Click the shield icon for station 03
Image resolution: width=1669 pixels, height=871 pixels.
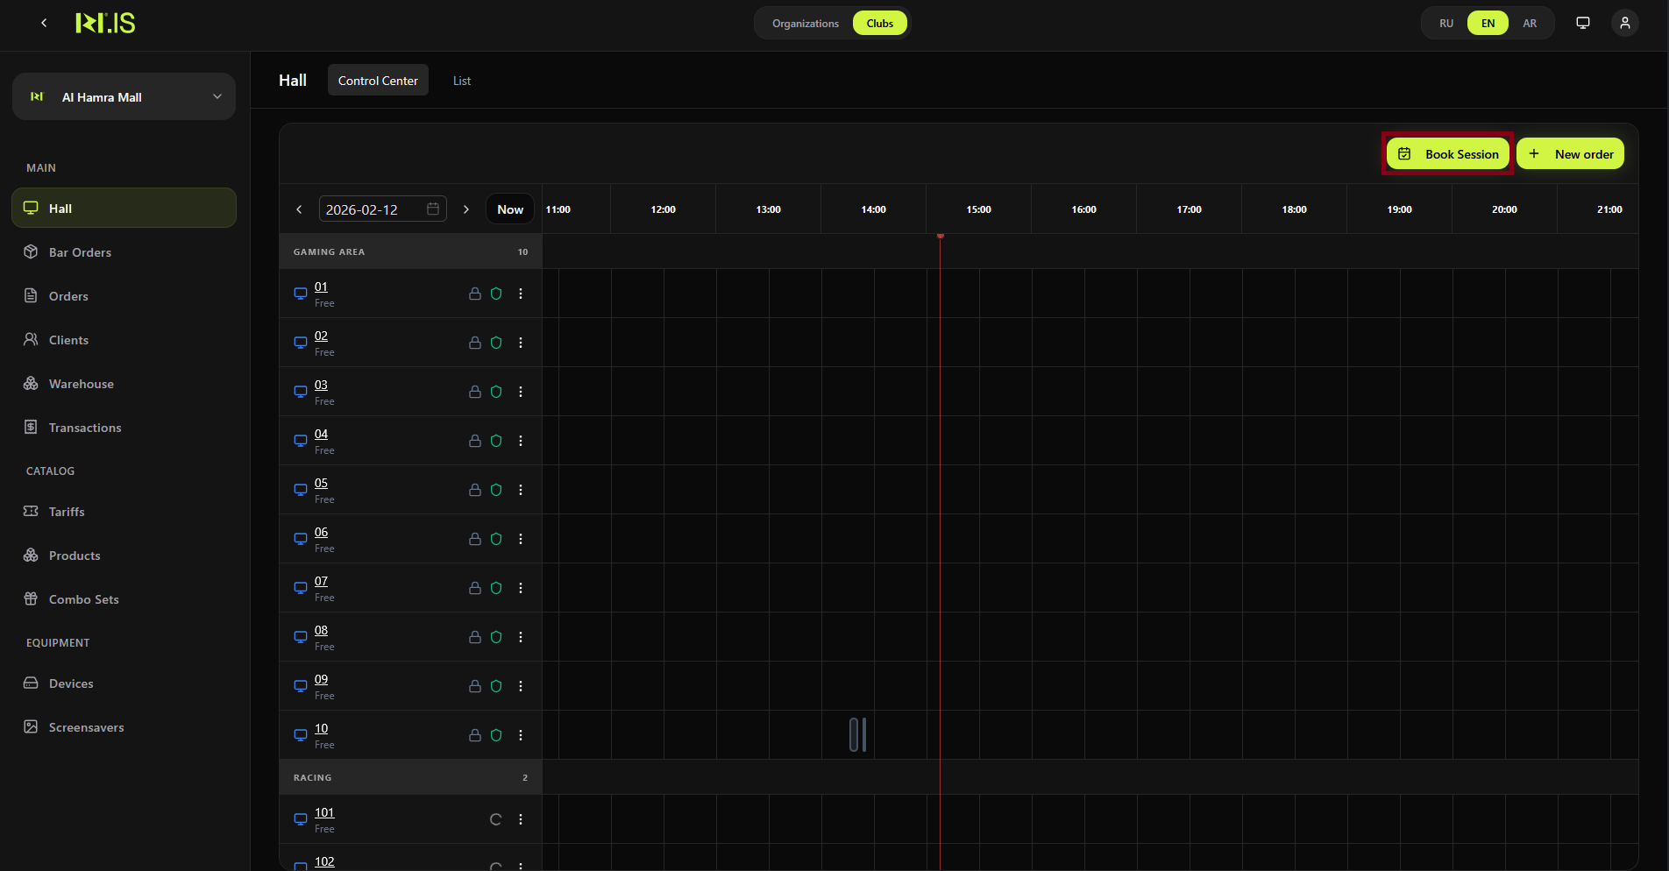tap(496, 392)
